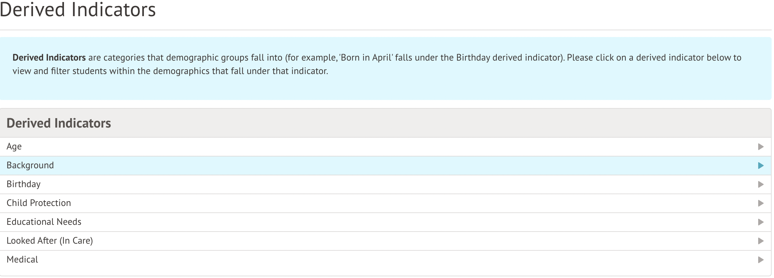774x278 pixels.
Task: Click the arrow icon beside Birthday
Action: 761,184
